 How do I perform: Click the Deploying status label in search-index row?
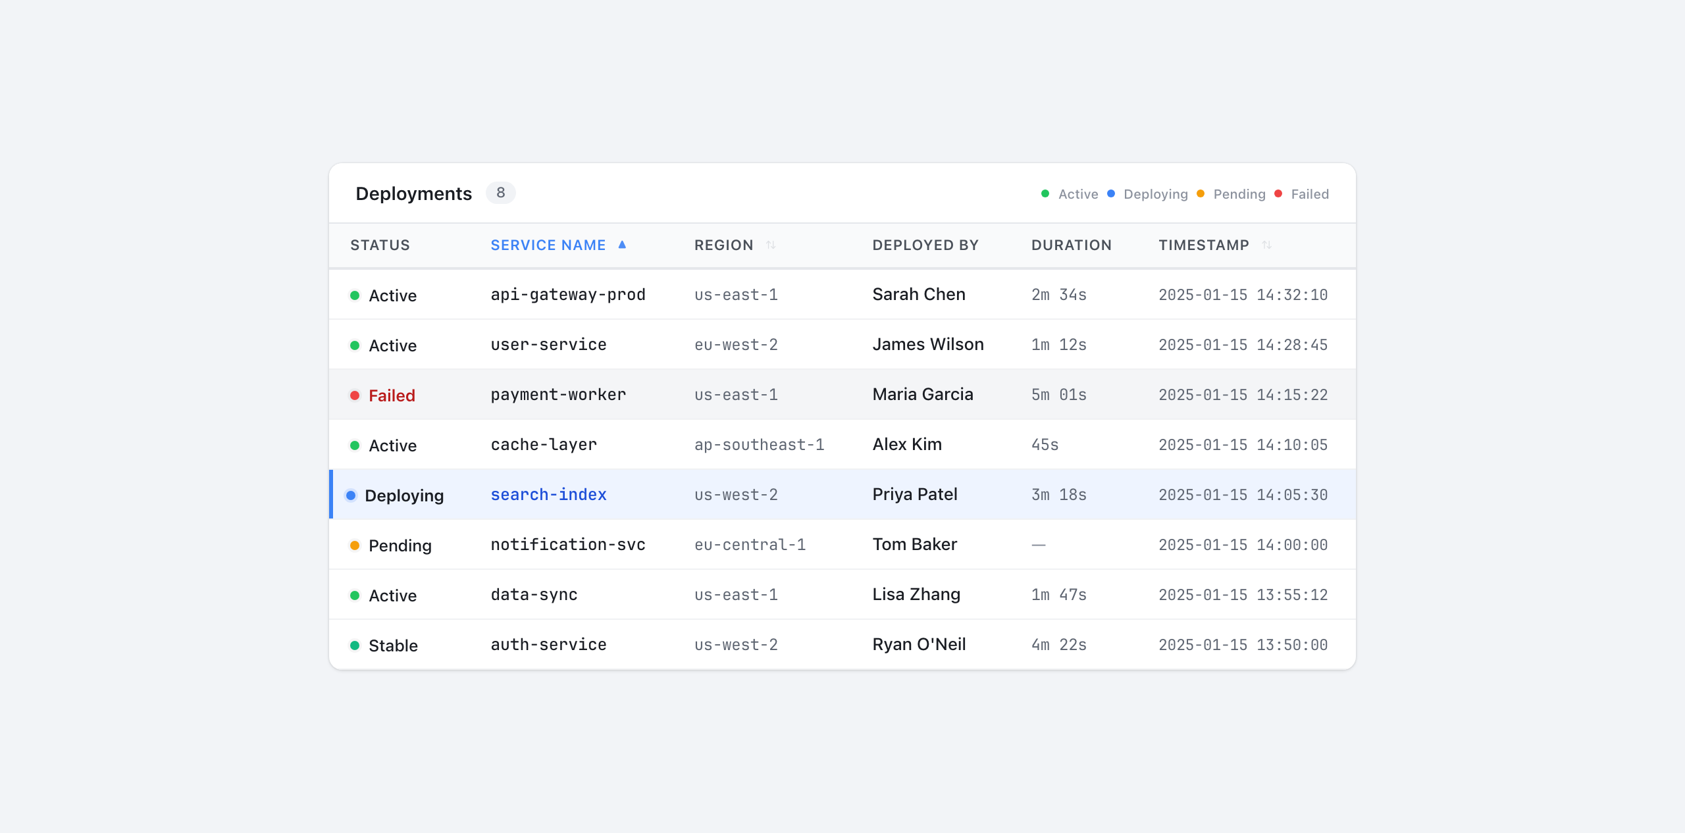[x=404, y=495]
